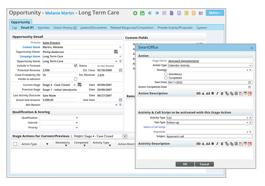Click the purple add-document icon
Viewport: 265px width, 186px height.
[x=179, y=13]
